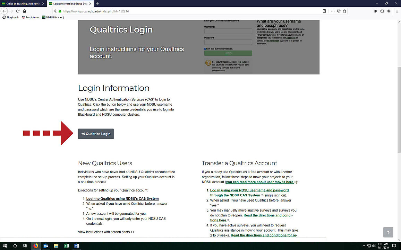Go to the Firefox home page
Image resolution: width=401 pixels, height=250 pixels.
(24, 11)
